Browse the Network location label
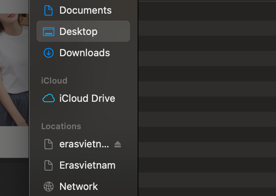The width and height of the screenshot is (276, 196). point(79,187)
